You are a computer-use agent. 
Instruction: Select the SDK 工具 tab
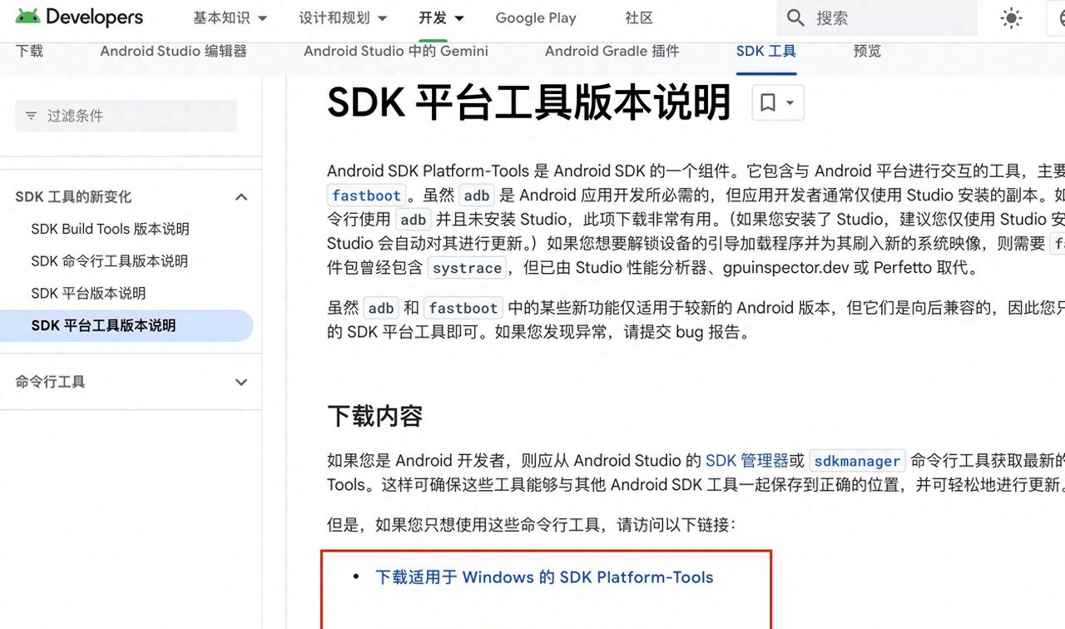click(x=766, y=51)
